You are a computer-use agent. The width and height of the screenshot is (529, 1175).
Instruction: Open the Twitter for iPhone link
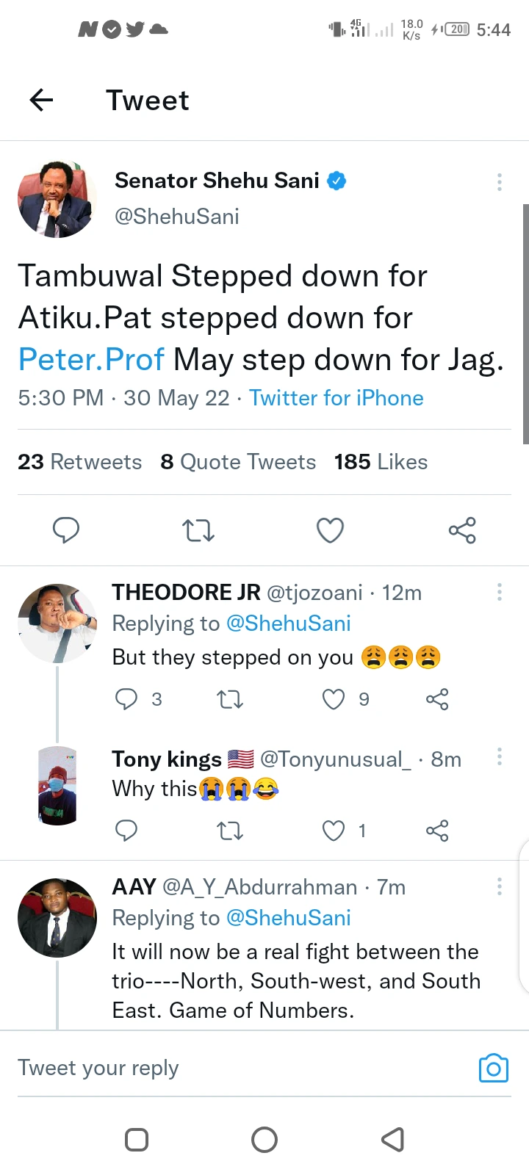click(x=336, y=398)
